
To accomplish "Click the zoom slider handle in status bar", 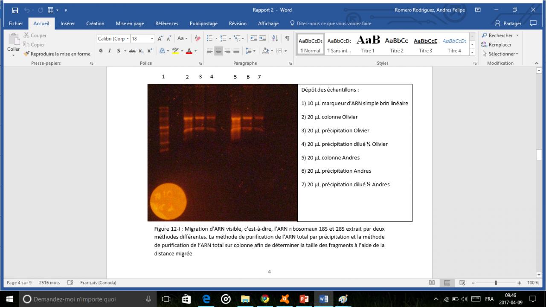I will [496, 283].
